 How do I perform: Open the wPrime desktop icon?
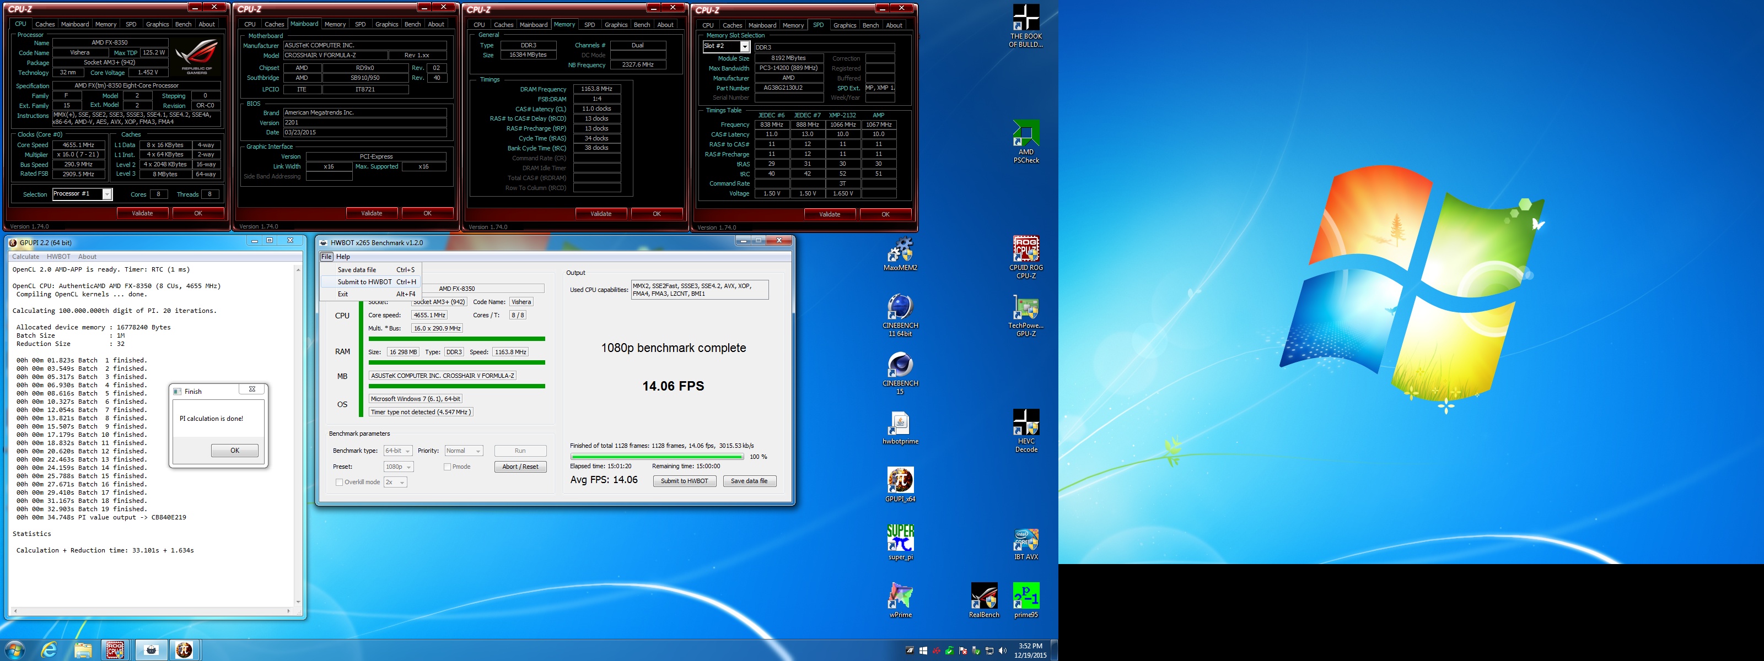click(900, 600)
